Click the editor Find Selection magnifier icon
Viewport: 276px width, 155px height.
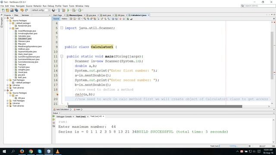tap(85, 19)
